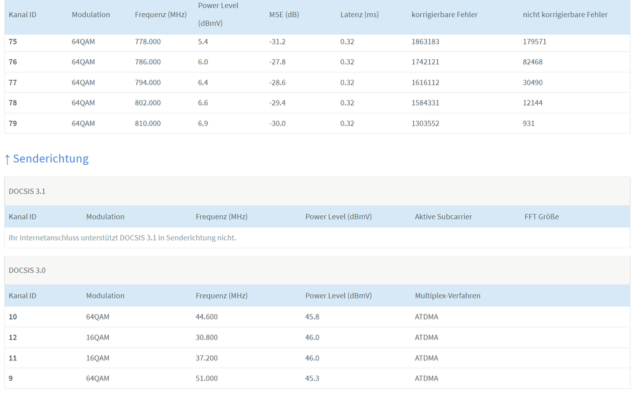Screen dimensions: 636x396
Task: Select the korrigierbare Fehler column header
Action: (444, 15)
